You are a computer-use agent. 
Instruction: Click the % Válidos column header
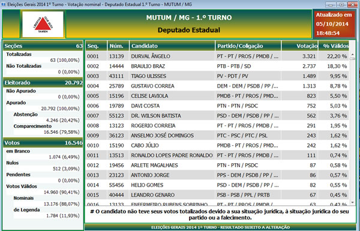(x=334, y=46)
